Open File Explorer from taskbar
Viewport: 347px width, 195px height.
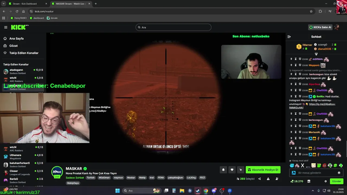click(182, 191)
